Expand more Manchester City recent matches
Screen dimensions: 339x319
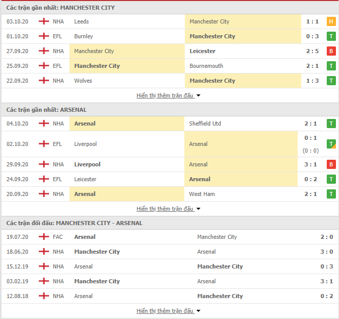tap(168, 95)
